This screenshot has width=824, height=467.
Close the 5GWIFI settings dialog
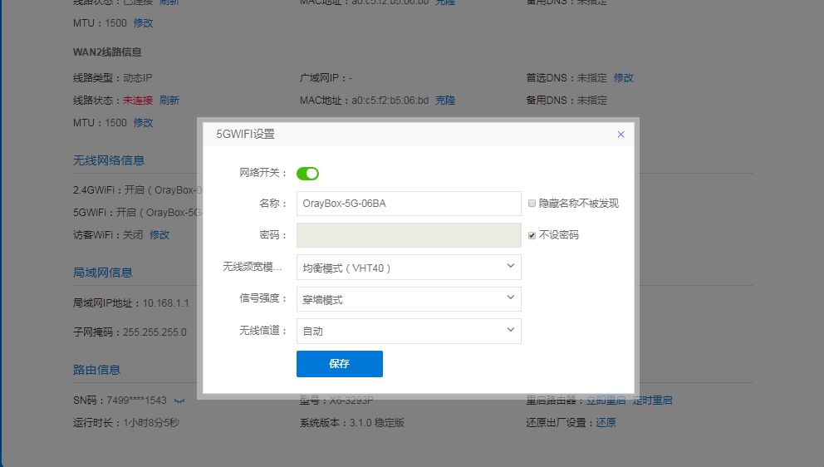(620, 134)
